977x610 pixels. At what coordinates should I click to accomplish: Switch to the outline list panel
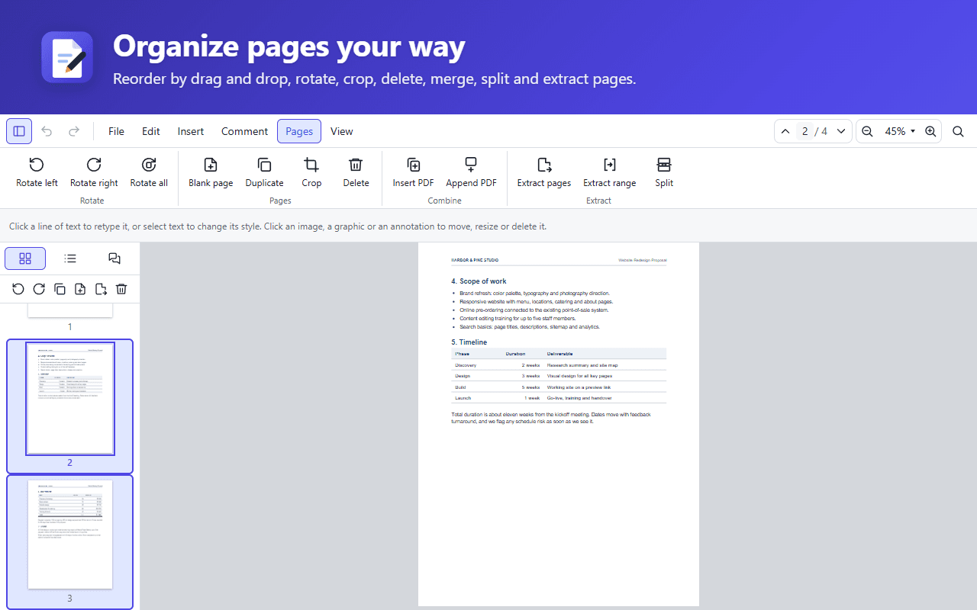pos(70,258)
